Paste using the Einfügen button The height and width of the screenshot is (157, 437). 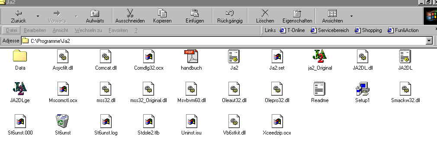pyautogui.click(x=195, y=16)
